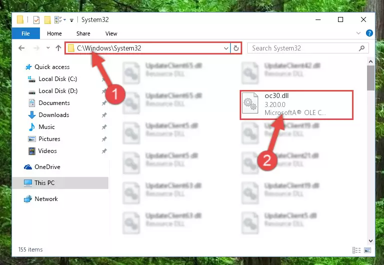The height and width of the screenshot is (265, 384).
Task: Select the oc30.dll file
Action: click(296, 104)
